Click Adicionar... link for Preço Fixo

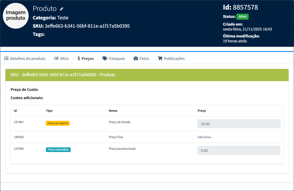click(205, 137)
